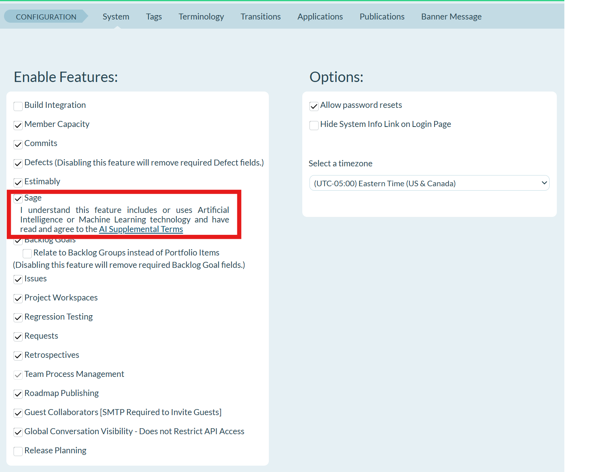This screenshot has height=472, width=603.
Task: Toggle the Defects feature checkbox
Action: coord(18,164)
